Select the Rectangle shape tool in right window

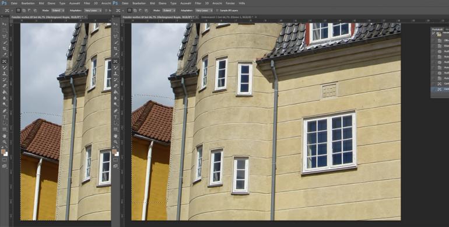[x=115, y=130]
